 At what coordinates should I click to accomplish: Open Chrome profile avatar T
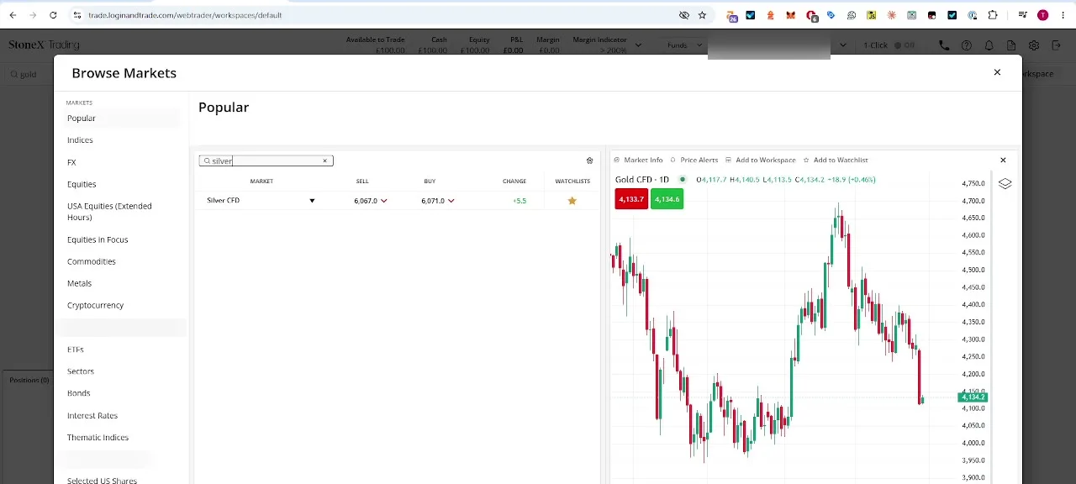tap(1042, 15)
